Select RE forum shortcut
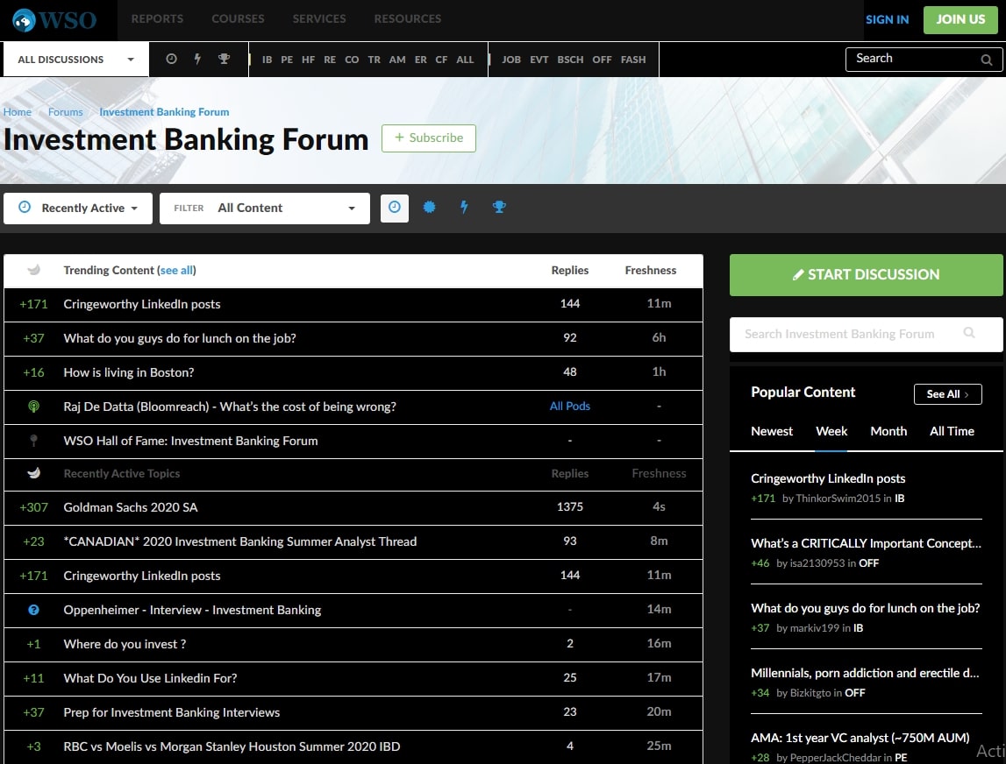This screenshot has height=764, width=1006. point(330,60)
